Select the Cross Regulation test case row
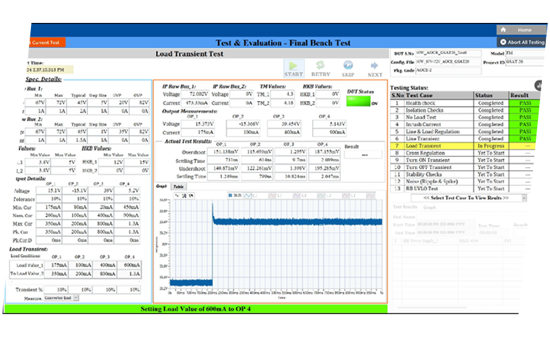 tap(463, 153)
